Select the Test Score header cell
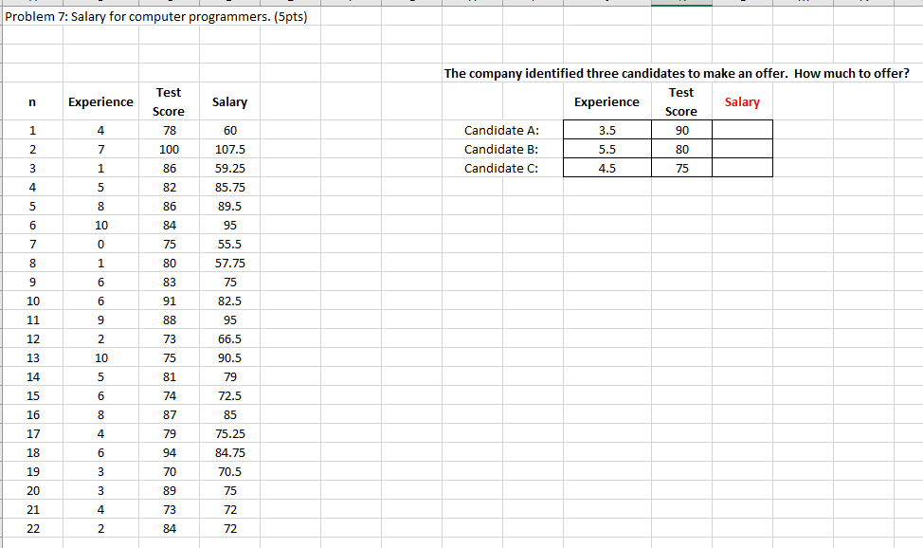This screenshot has height=548, width=923. tap(169, 101)
